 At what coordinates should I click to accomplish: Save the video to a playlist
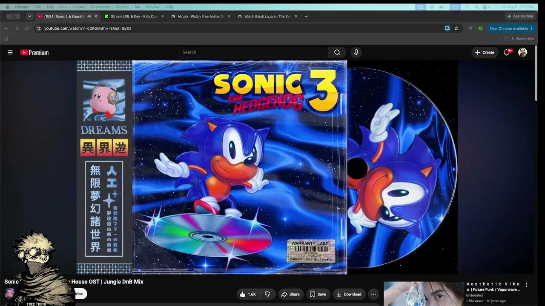(318, 294)
